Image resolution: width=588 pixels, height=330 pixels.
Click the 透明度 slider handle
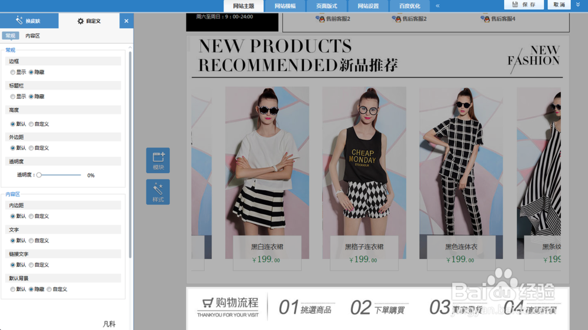39,175
